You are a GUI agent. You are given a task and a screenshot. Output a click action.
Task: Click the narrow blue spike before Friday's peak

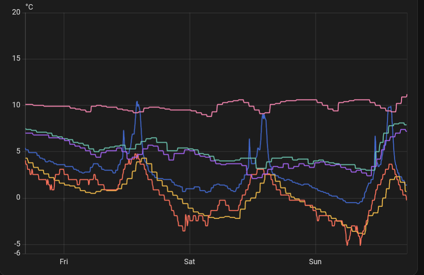(124, 130)
